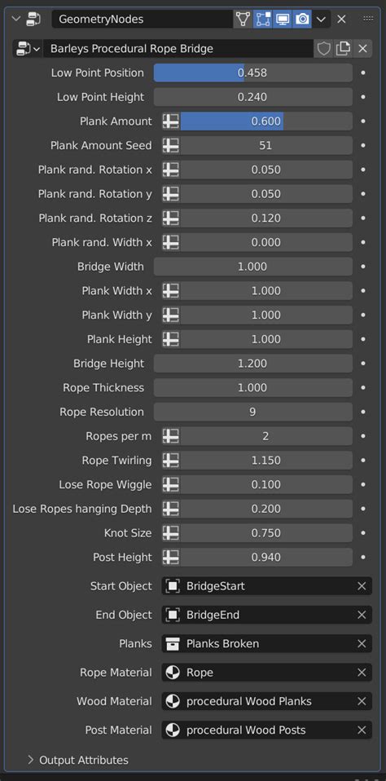Open the node group browse dropdown

click(x=28, y=49)
